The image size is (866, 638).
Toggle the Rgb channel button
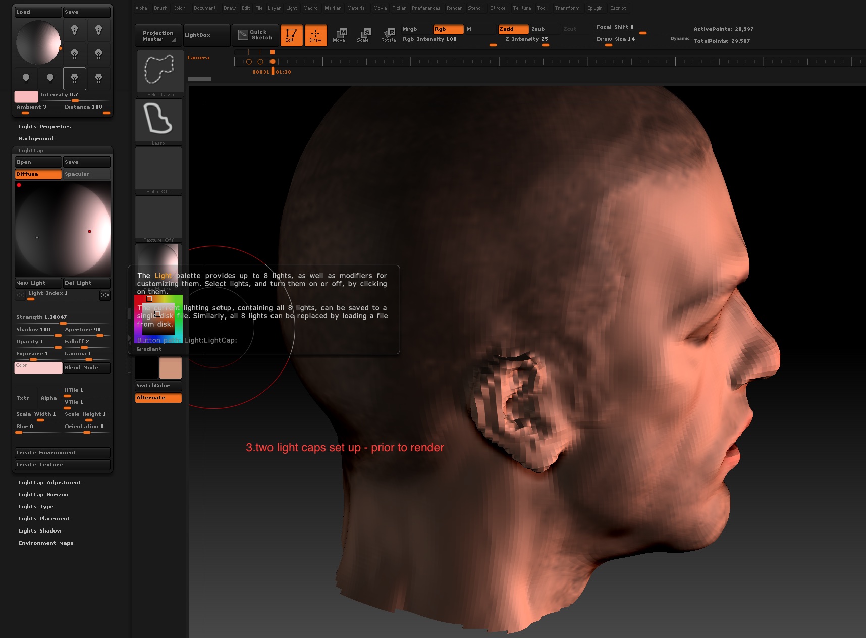448,29
